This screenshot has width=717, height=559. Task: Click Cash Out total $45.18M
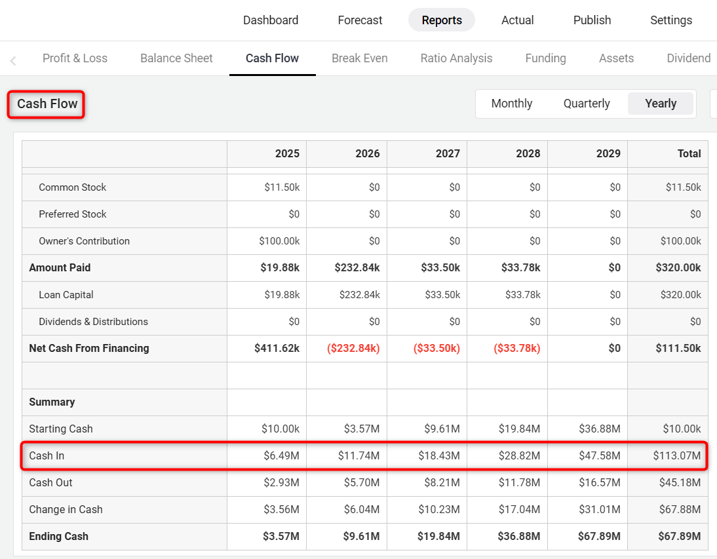[680, 483]
